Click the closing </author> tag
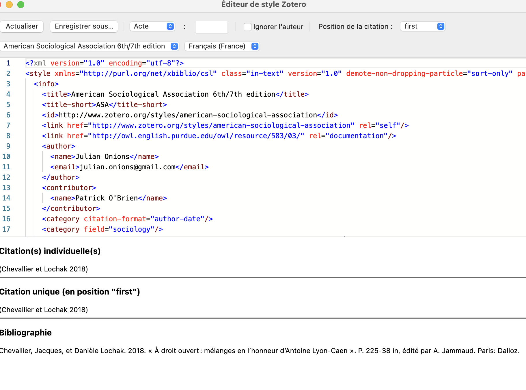The image size is (526, 390). click(x=61, y=177)
